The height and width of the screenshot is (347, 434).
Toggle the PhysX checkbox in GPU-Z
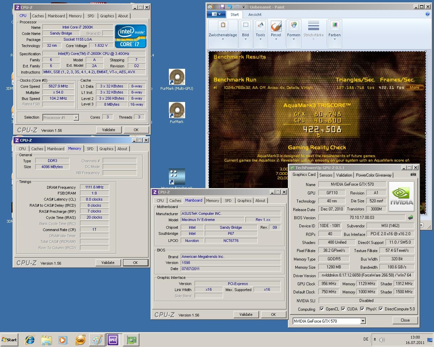362,309
